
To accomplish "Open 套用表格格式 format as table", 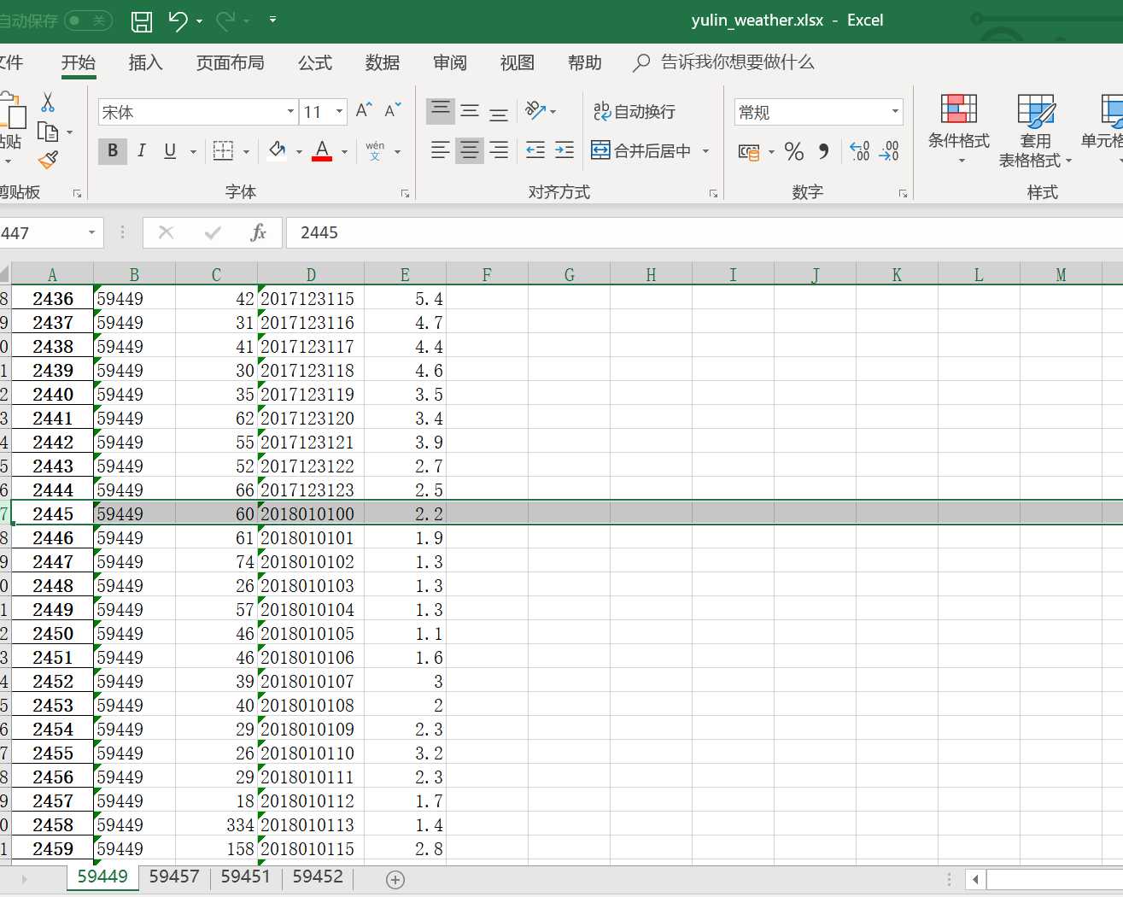I will coord(1036,130).
